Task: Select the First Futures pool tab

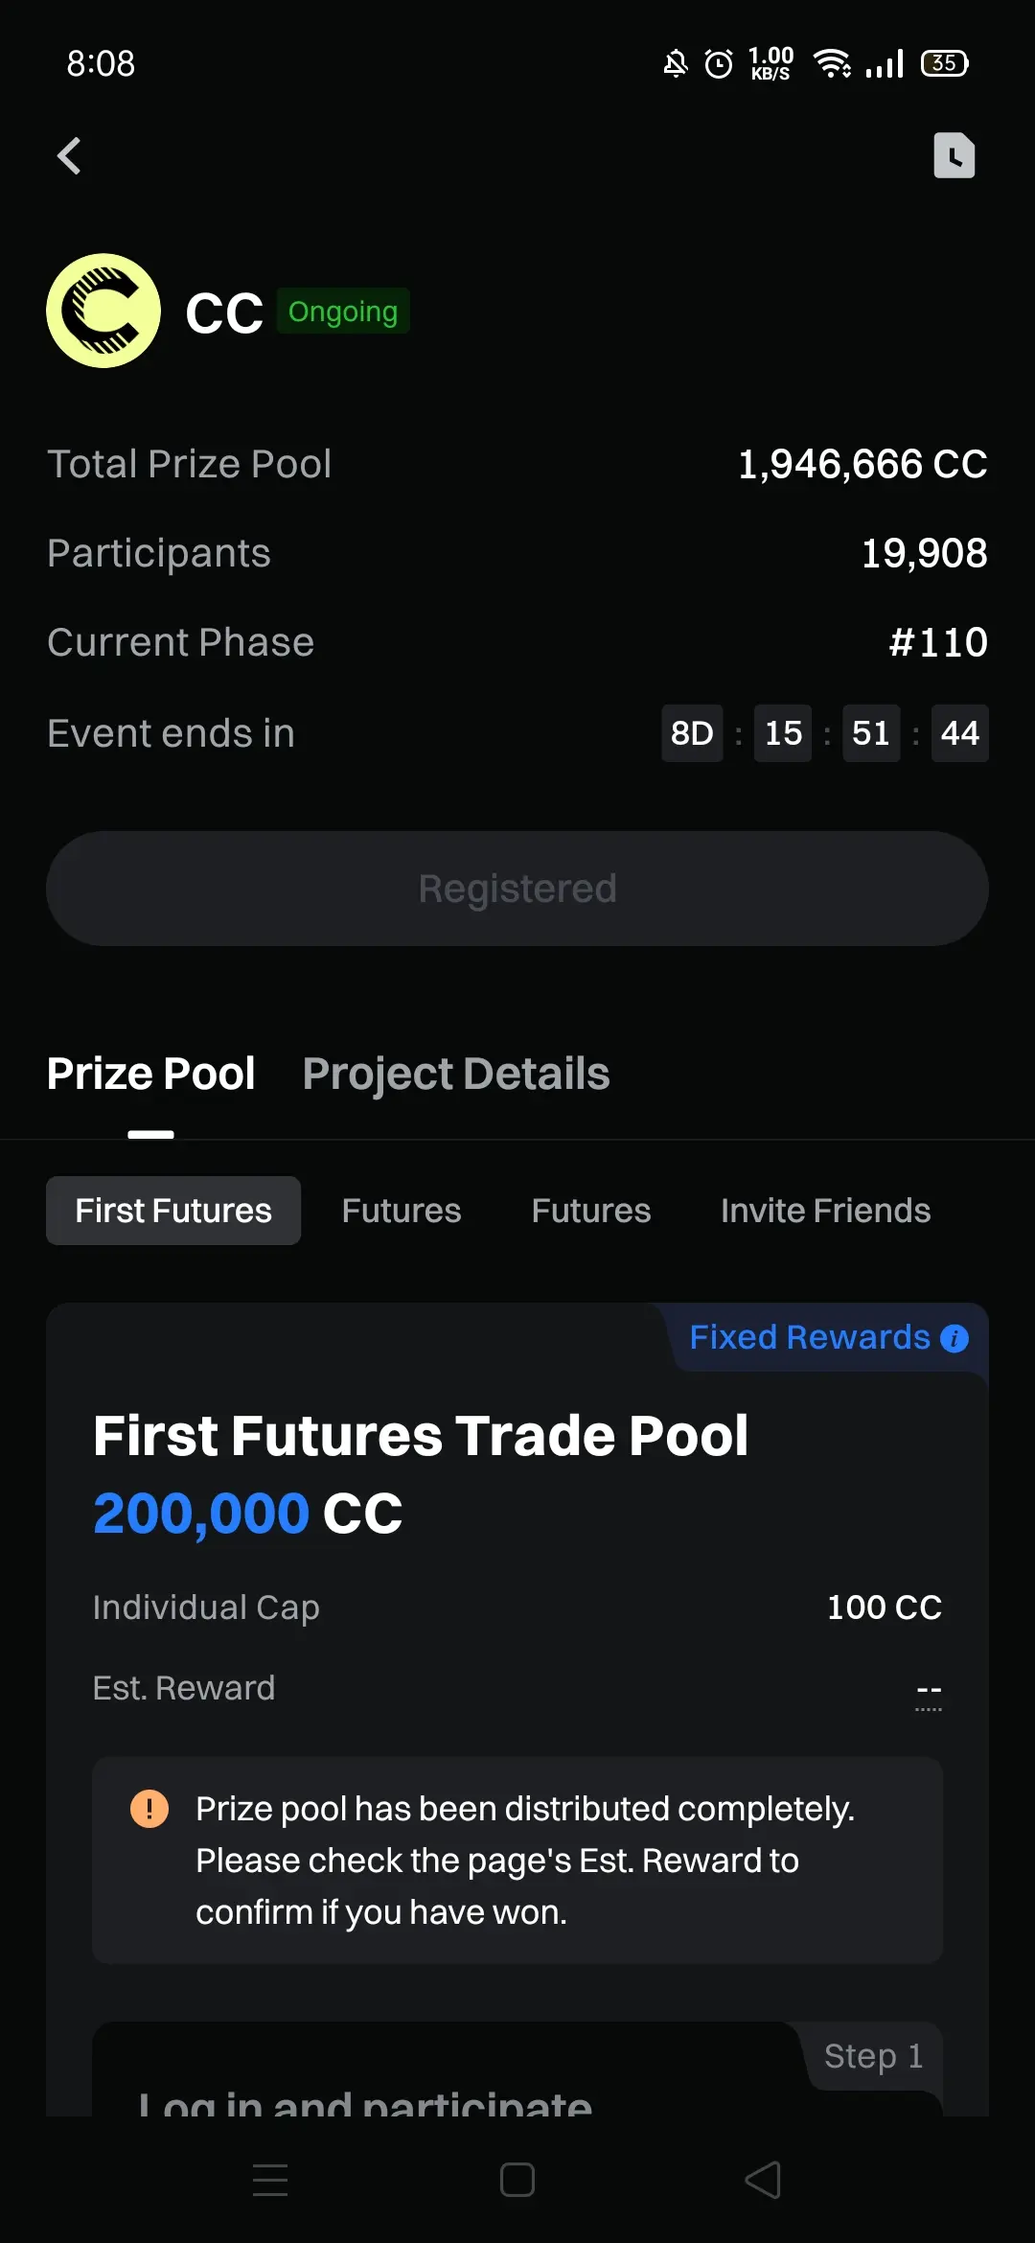Action: [x=173, y=1211]
